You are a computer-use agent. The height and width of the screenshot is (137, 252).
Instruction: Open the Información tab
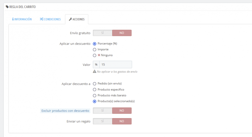tap(22, 19)
